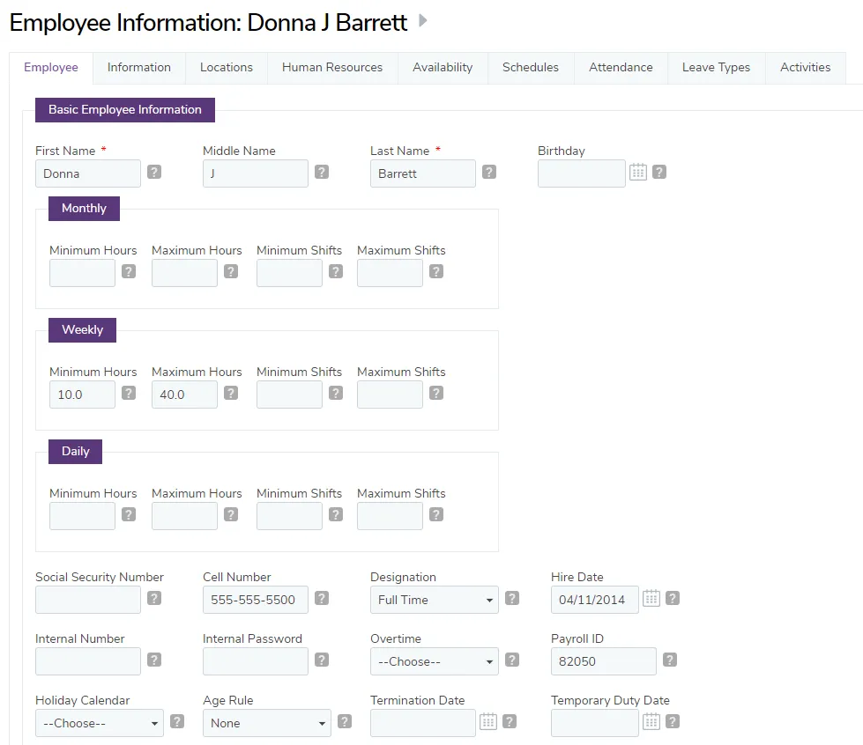Show help for Internal Number

[x=154, y=660]
